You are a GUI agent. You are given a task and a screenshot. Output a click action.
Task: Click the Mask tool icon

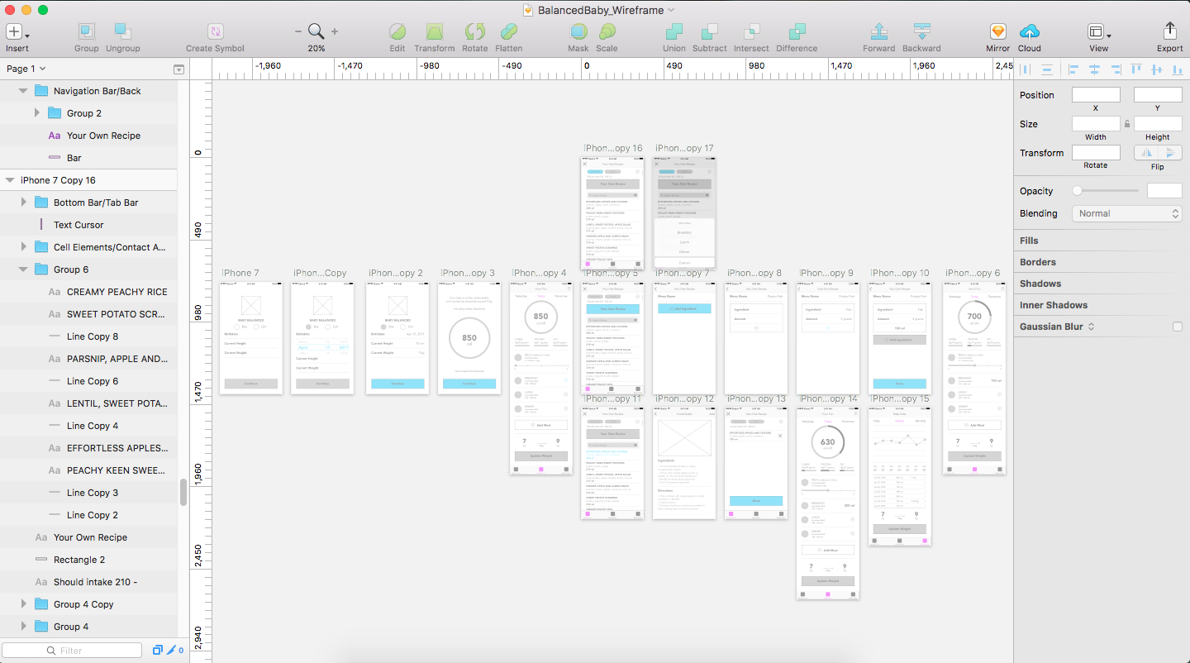point(578,32)
